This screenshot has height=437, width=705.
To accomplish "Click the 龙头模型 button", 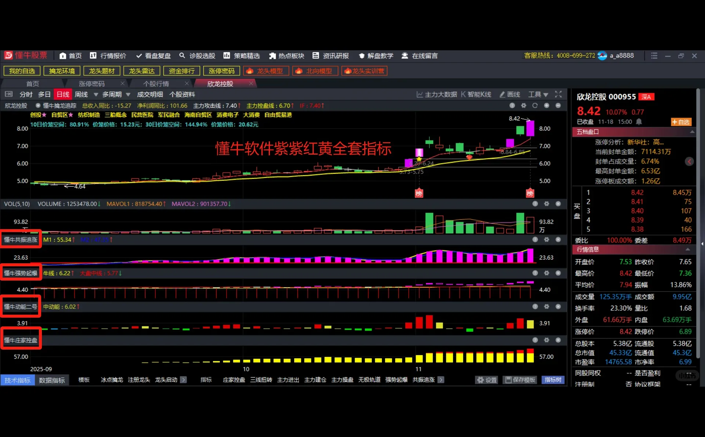I will pyautogui.click(x=266, y=71).
